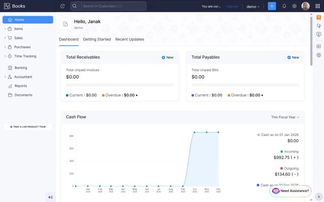
Task: Click the page vertical scrollbar
Action: click(x=311, y=41)
